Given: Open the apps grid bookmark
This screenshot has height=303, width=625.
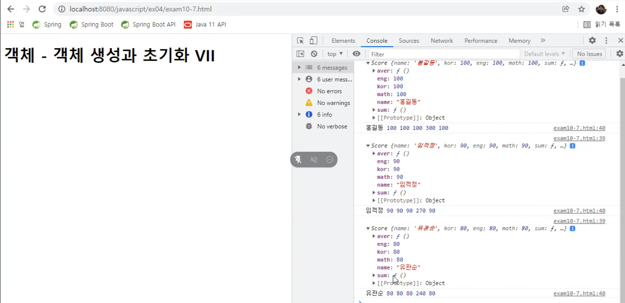Looking at the screenshot, I should pos(16,24).
